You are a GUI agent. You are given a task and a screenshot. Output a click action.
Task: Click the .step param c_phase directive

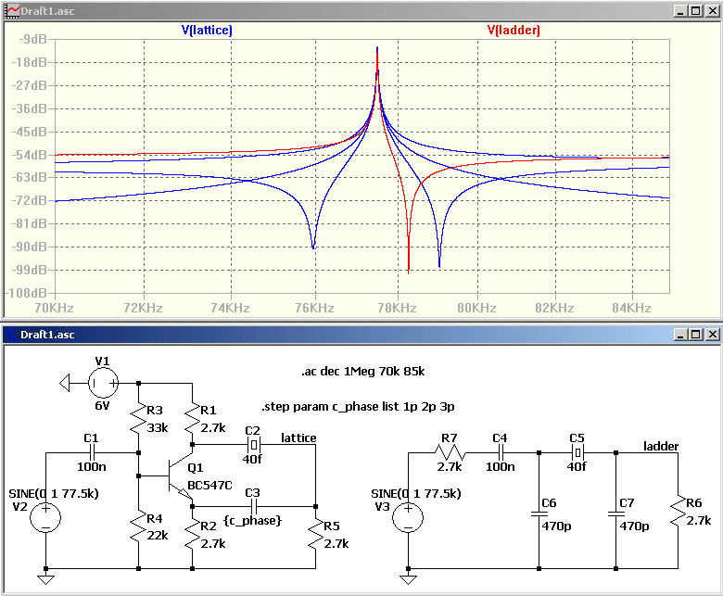359,407
